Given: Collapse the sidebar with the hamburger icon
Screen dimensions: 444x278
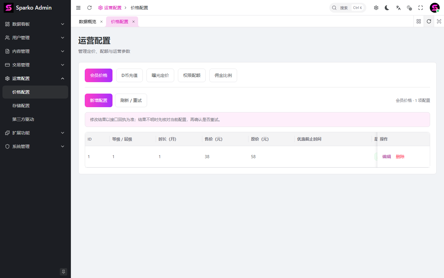Looking at the screenshot, I should (78, 8).
